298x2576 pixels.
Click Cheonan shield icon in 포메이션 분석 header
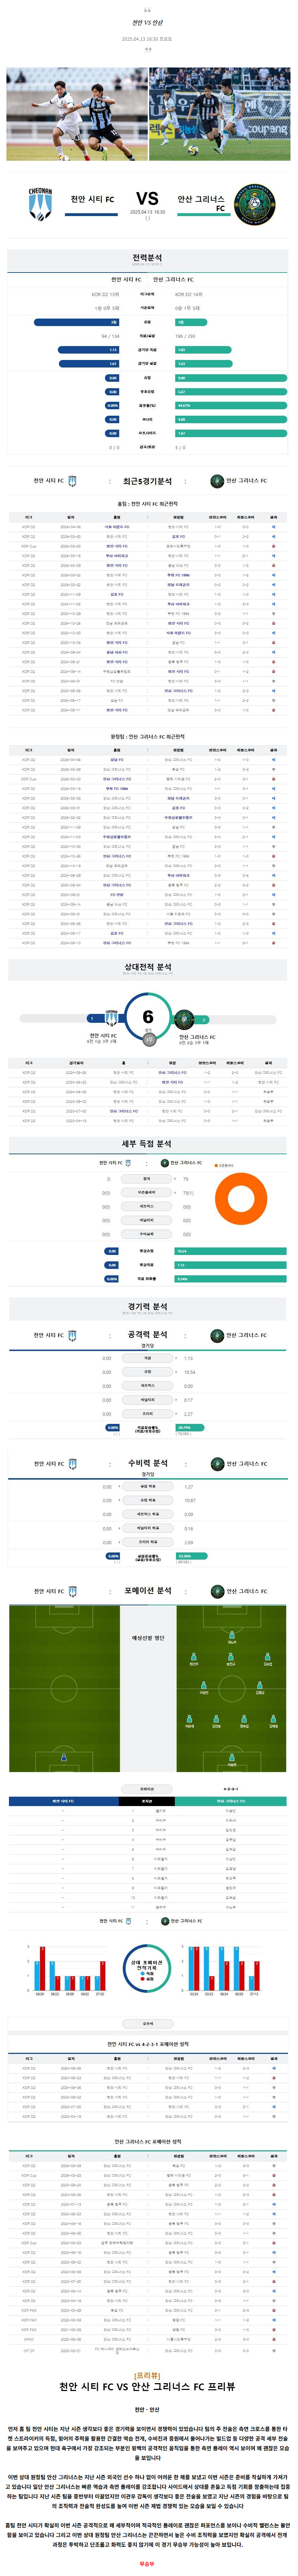(x=72, y=1591)
